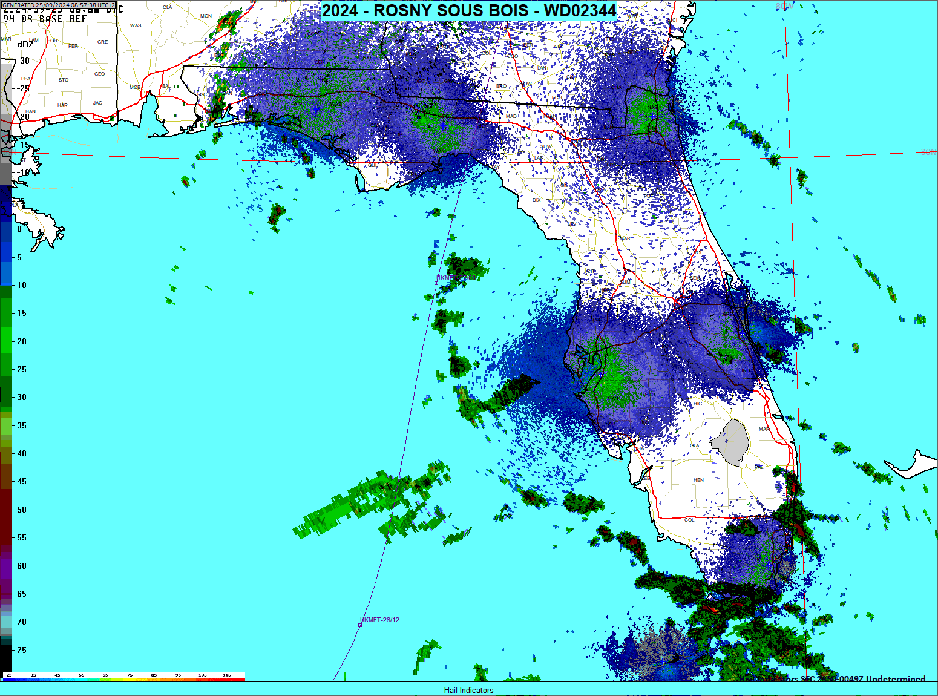Click the HAR county label

pos(62,105)
